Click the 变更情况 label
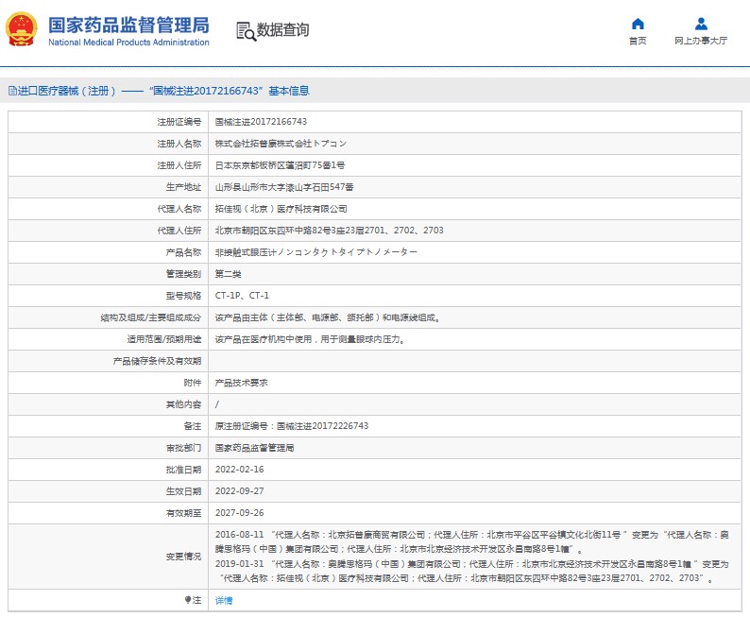The height and width of the screenshot is (617, 750). (183, 557)
